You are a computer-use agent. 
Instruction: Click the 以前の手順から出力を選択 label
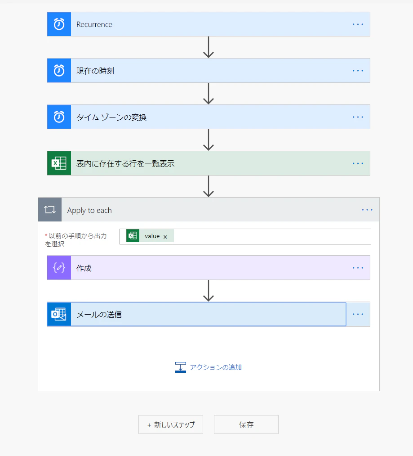point(76,240)
